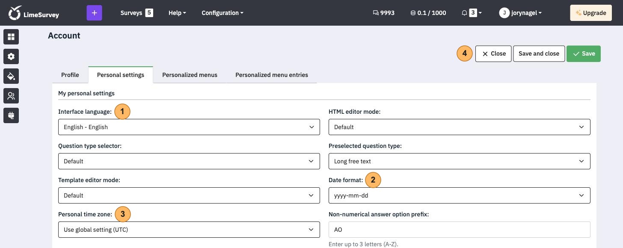
Task: Click the responses counter 9993
Action: pyautogui.click(x=384, y=13)
